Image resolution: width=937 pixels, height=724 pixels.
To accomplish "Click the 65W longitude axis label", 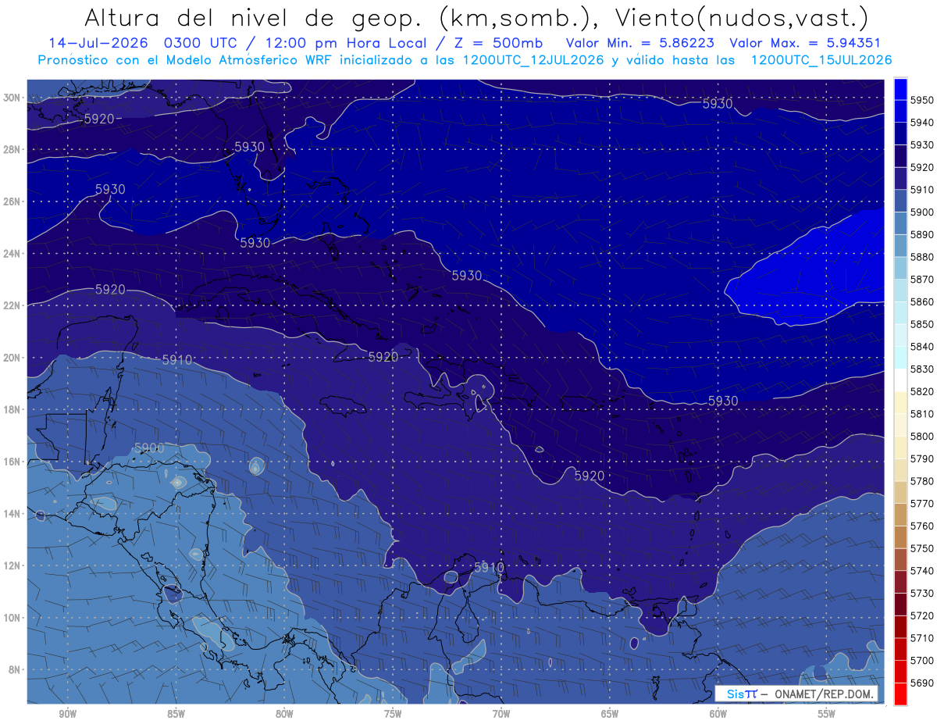I will [610, 714].
